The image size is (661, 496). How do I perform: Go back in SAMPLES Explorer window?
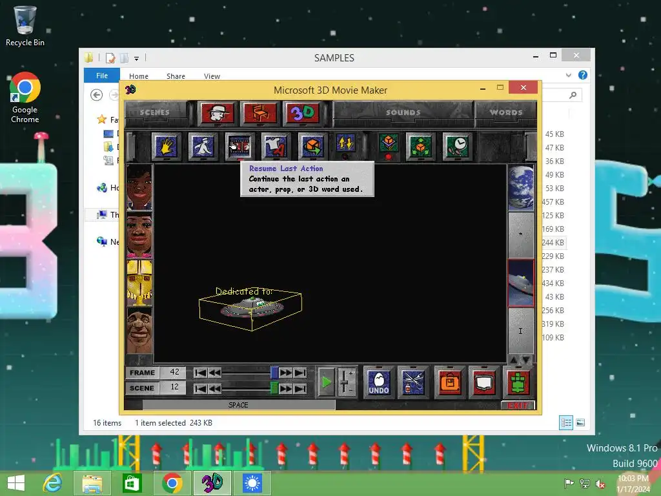pyautogui.click(x=97, y=95)
